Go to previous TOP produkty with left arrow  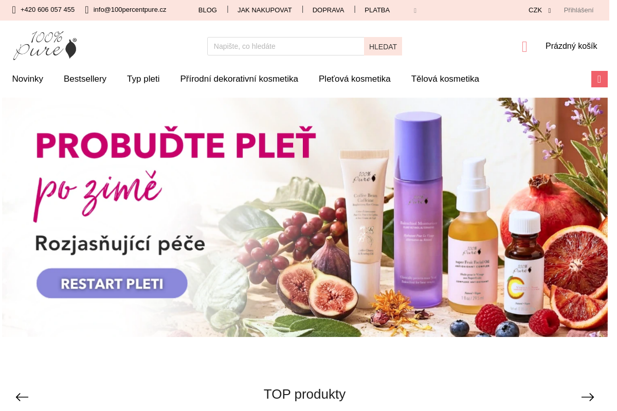(22, 397)
